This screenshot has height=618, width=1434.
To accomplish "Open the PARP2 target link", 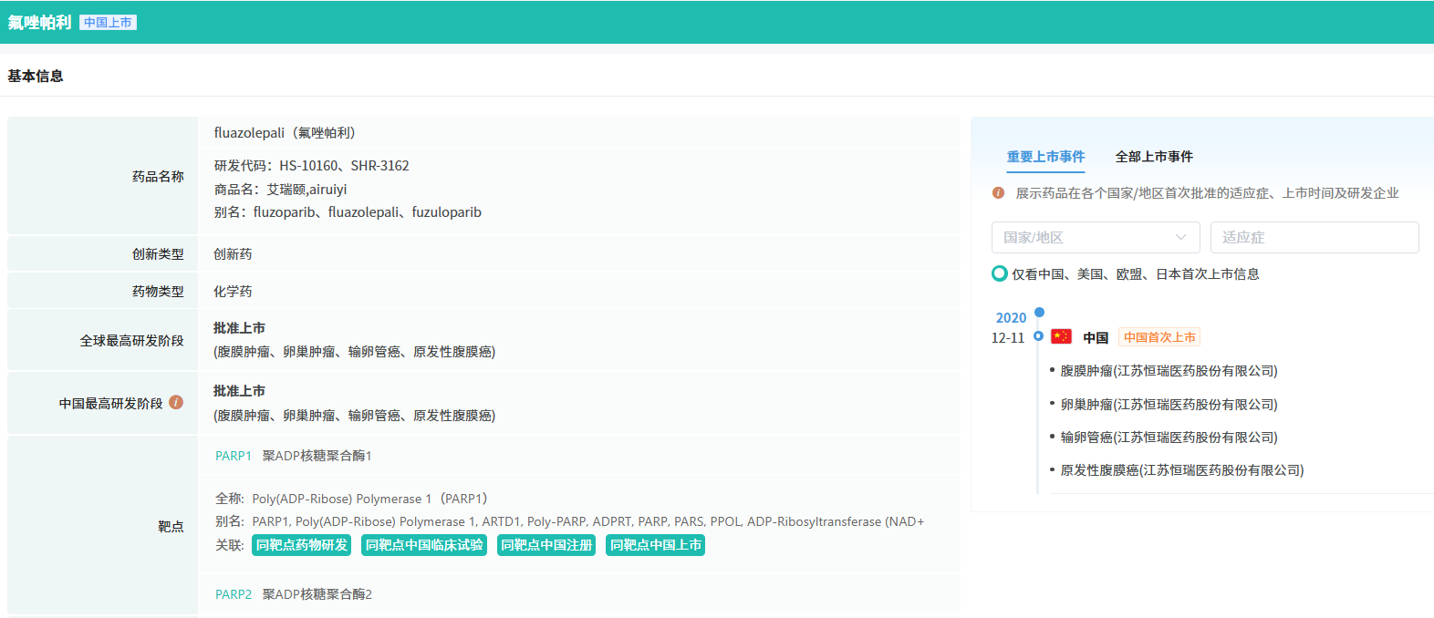I will point(234,594).
